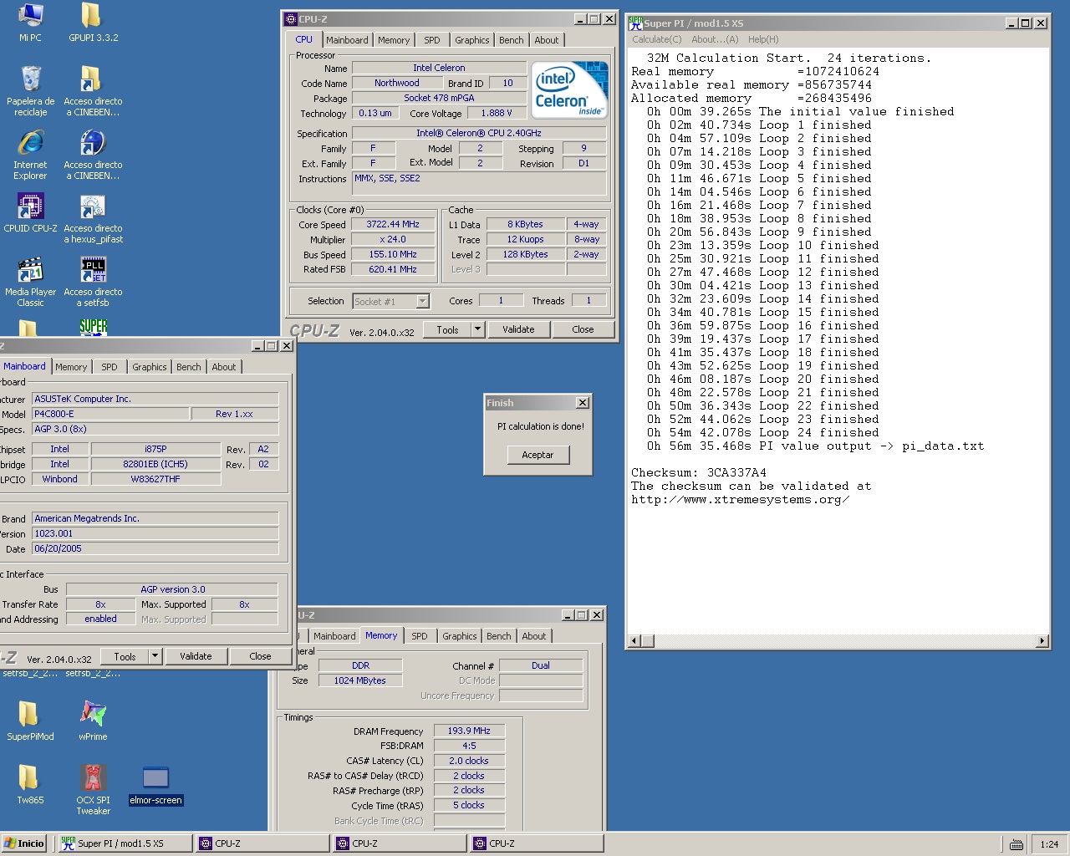The height and width of the screenshot is (856, 1070).
Task: Open the Tools dropdown arrow in CPU-Z CPU window
Action: tap(478, 329)
